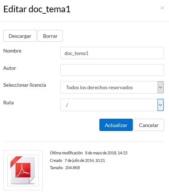Click the 'Seleccionar licencia' label

pyautogui.click(x=25, y=85)
